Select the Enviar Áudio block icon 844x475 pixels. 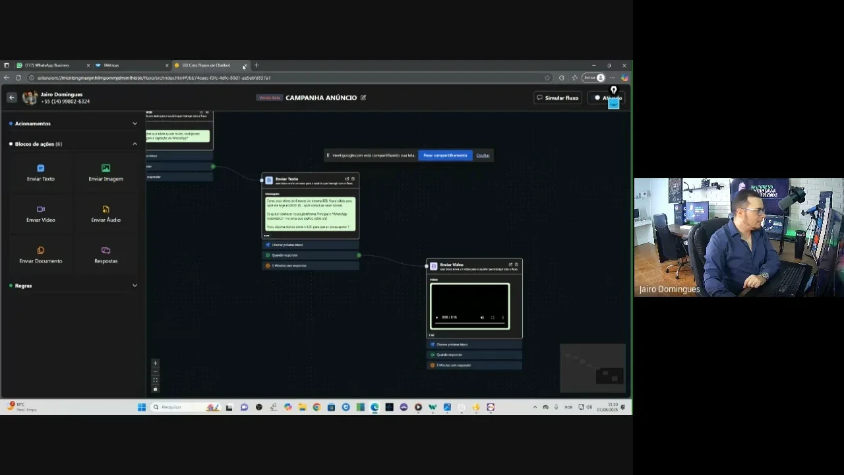tap(105, 209)
